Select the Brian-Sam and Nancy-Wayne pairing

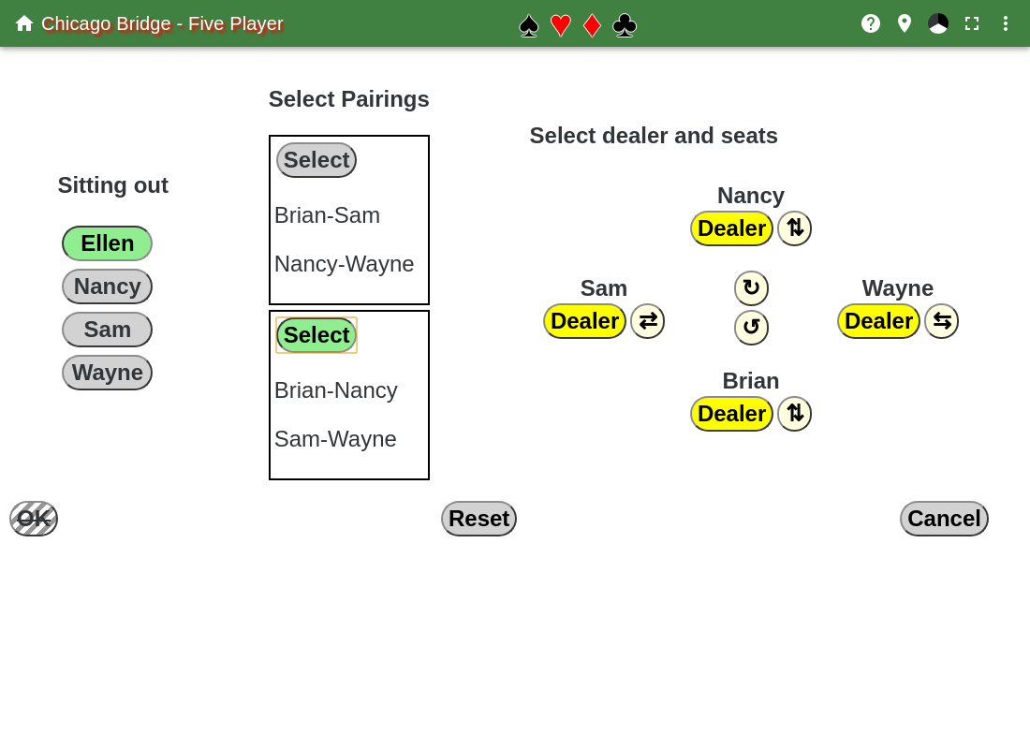(x=316, y=160)
